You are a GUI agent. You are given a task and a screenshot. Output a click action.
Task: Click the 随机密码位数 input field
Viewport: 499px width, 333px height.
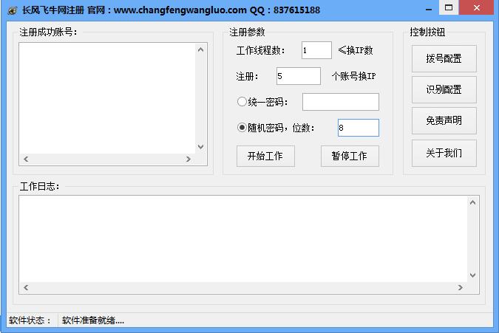pyautogui.click(x=359, y=128)
